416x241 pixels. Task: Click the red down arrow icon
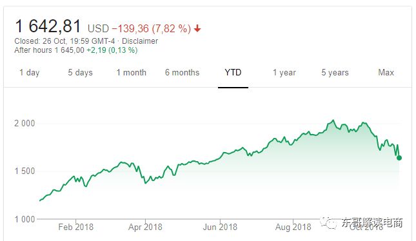click(197, 28)
